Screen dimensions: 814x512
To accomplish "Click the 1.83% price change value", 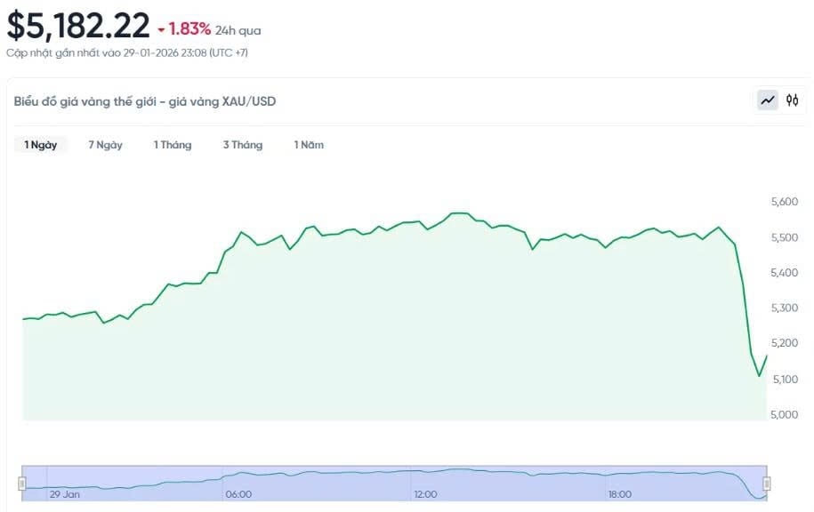I will [x=189, y=29].
